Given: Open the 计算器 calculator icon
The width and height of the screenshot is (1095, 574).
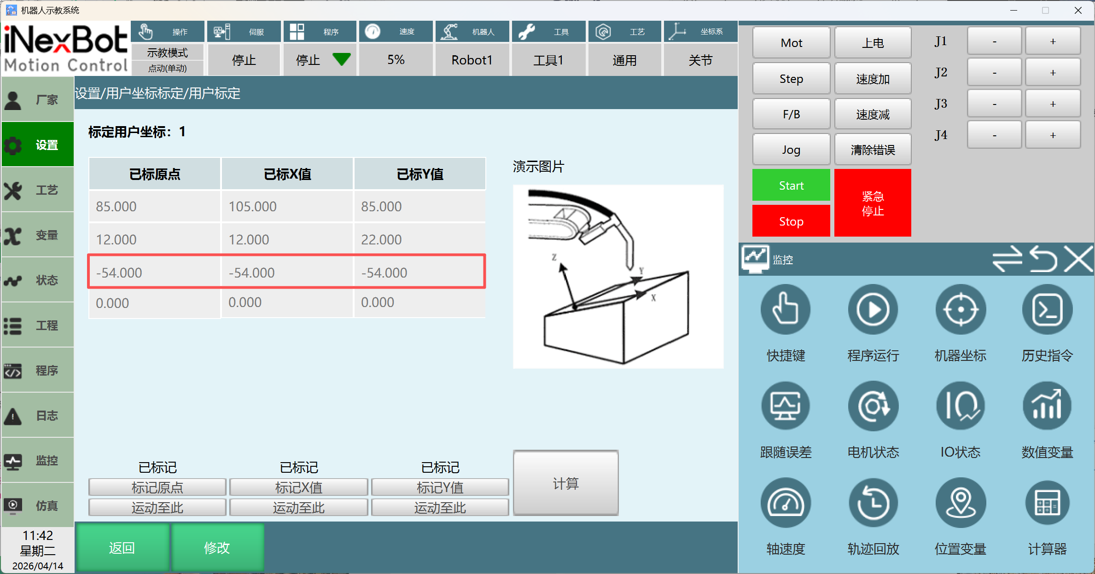Looking at the screenshot, I should 1047,503.
